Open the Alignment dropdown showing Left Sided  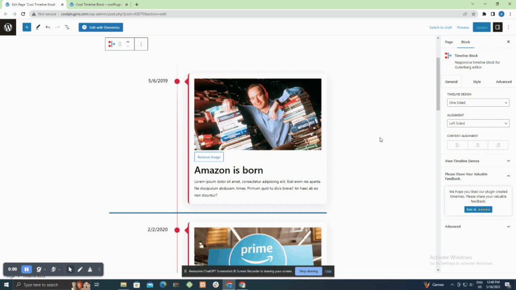point(478,123)
